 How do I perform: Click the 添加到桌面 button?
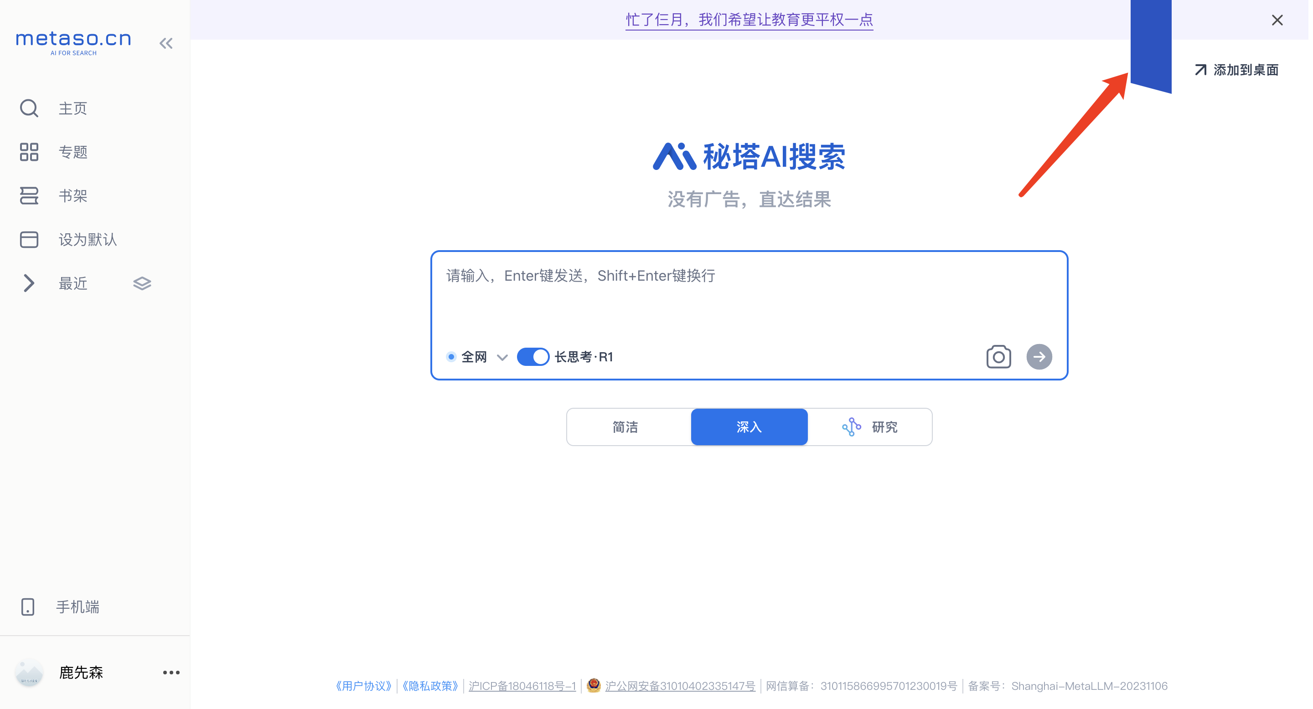(x=1237, y=70)
